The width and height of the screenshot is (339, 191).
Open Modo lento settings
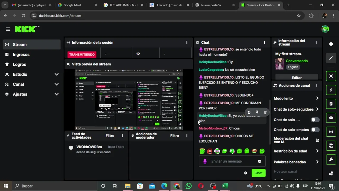(296, 98)
